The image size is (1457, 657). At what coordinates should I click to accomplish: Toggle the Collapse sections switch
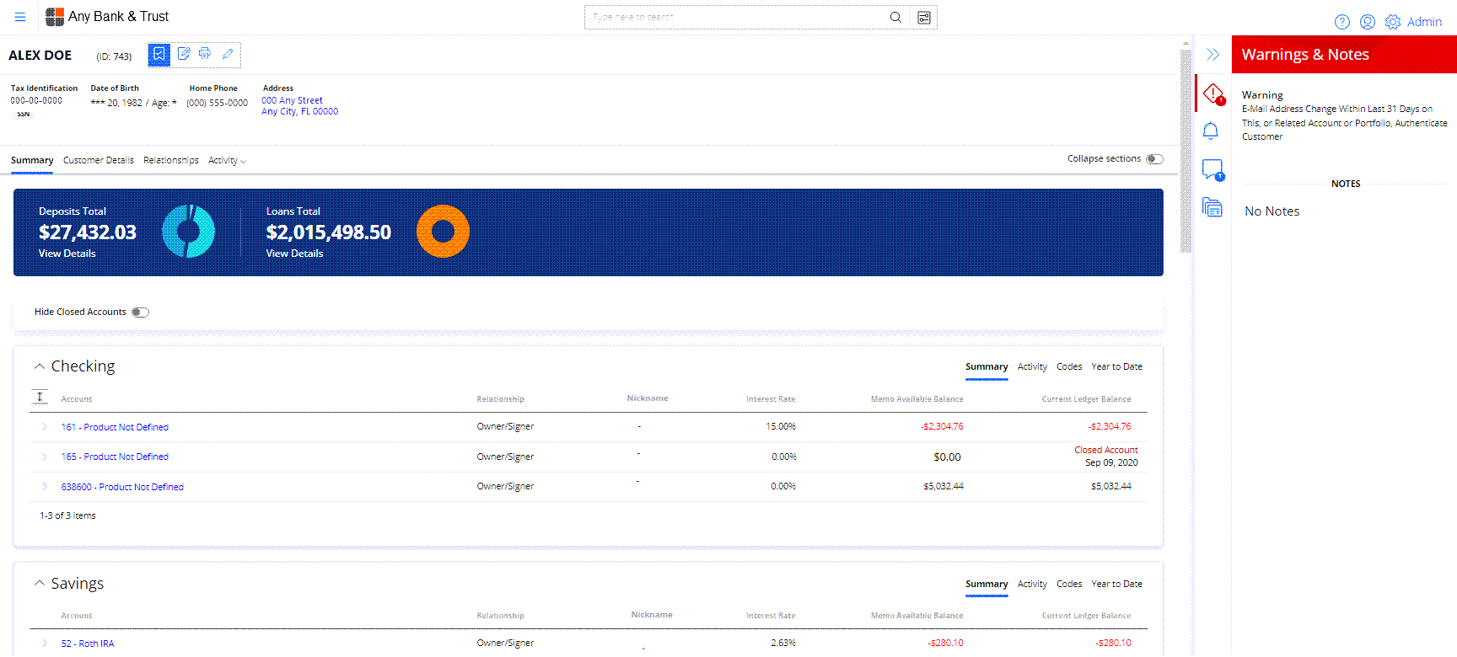coord(1154,159)
